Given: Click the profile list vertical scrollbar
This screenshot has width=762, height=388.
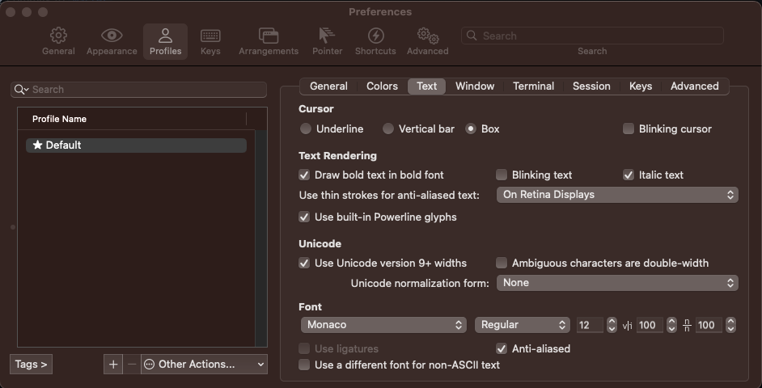Looking at the screenshot, I should 261,238.
